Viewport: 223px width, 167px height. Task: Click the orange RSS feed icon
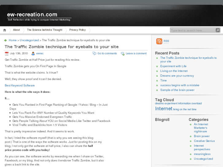[159, 41]
